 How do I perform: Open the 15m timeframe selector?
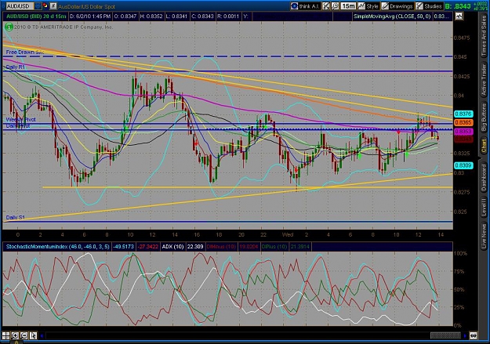(348, 6)
